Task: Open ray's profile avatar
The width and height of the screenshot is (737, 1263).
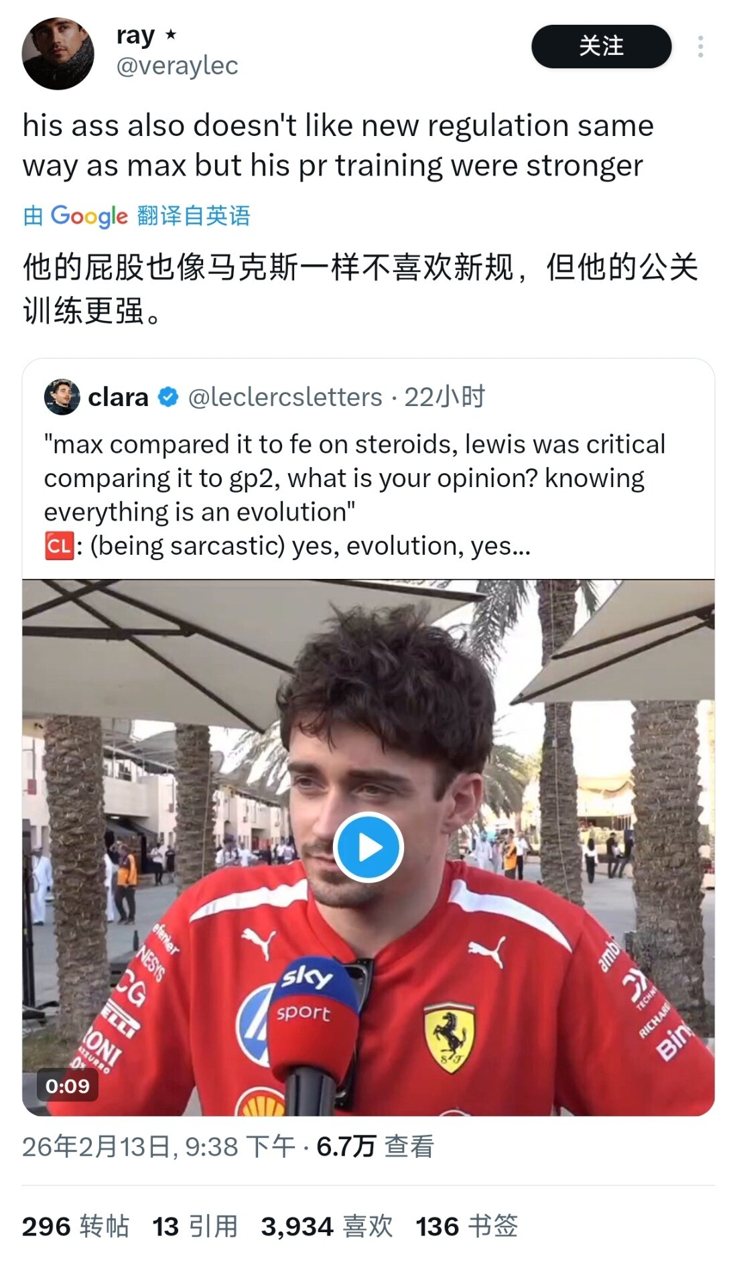Action: [x=58, y=54]
